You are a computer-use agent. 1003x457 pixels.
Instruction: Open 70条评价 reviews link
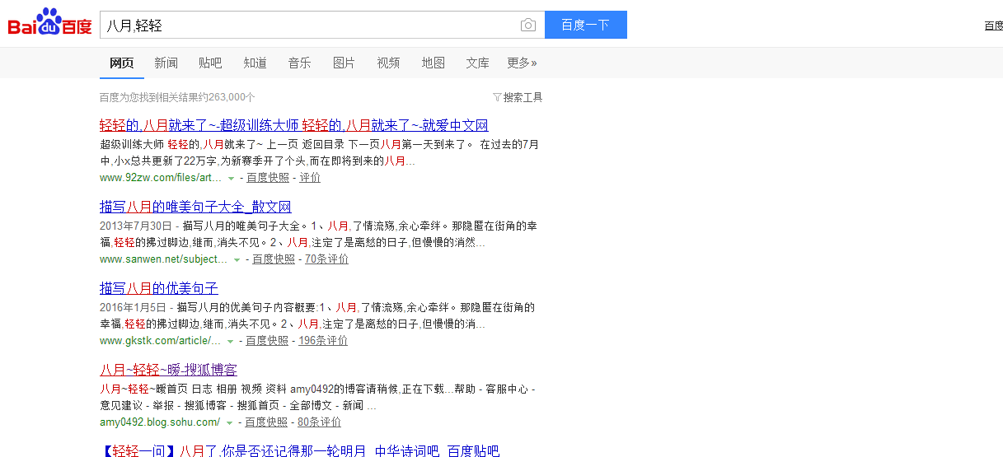pos(326,259)
